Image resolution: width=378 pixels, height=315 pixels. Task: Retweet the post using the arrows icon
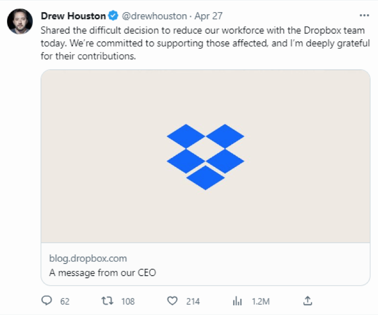point(107,301)
